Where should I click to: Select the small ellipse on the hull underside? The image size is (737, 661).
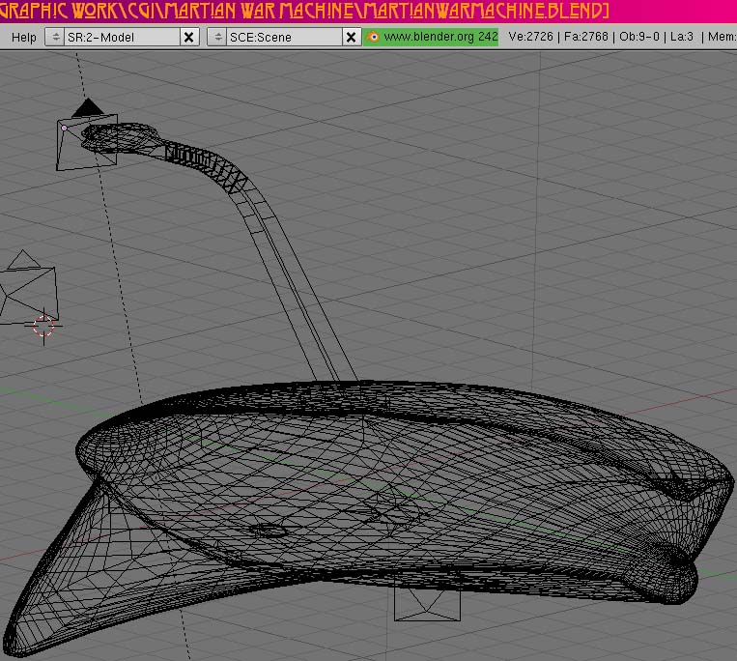(x=268, y=530)
